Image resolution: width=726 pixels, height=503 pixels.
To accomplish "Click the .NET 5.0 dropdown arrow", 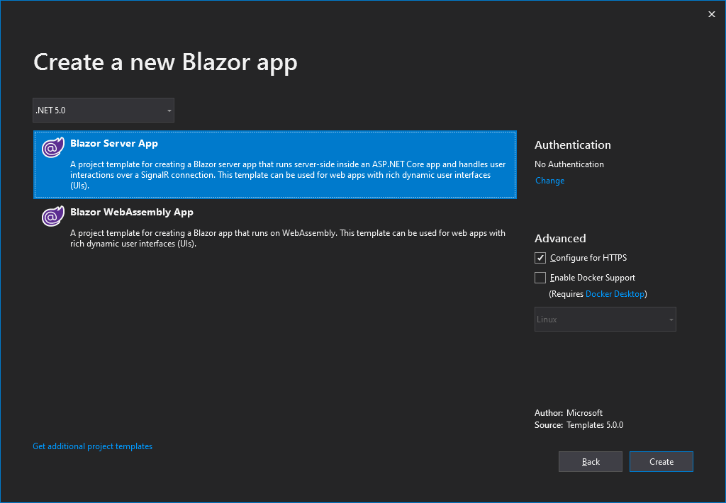I will (x=168, y=110).
